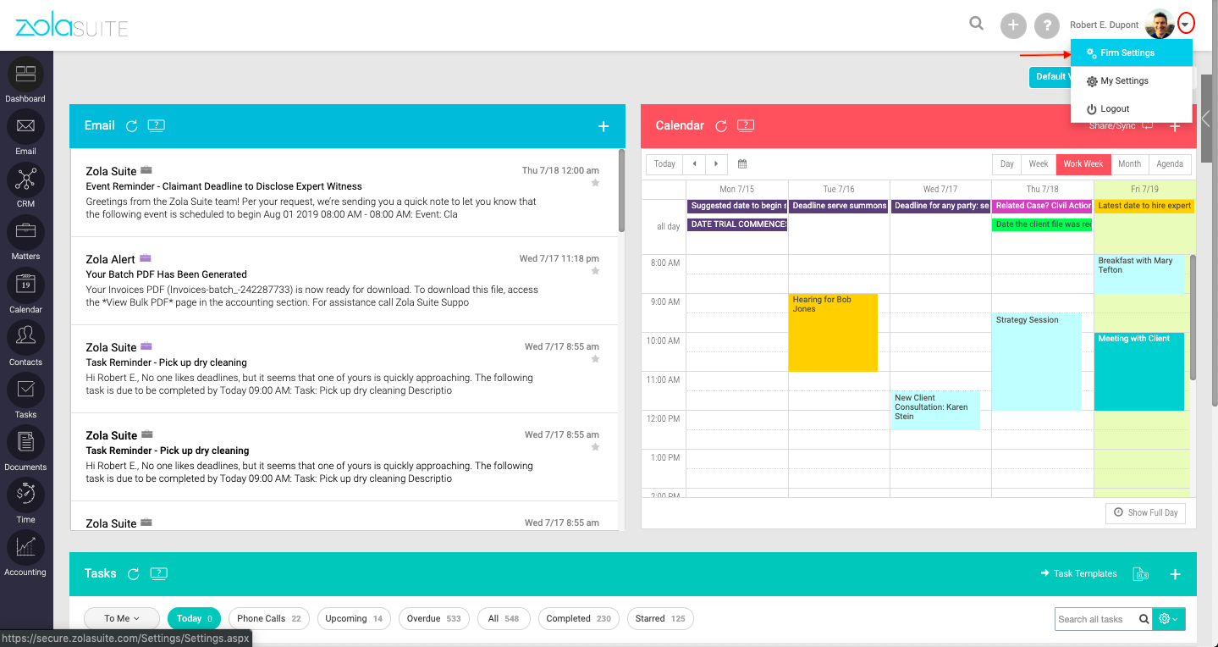The image size is (1218, 647).
Task: Star the Event Reminder email
Action: 595,183
